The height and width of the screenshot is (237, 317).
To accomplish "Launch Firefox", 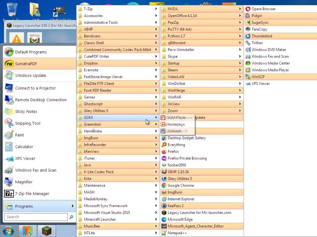I will coord(202,152).
